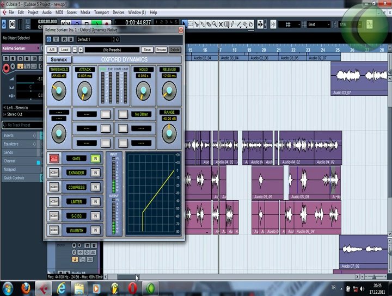Open the Devices menu

pos(118,12)
